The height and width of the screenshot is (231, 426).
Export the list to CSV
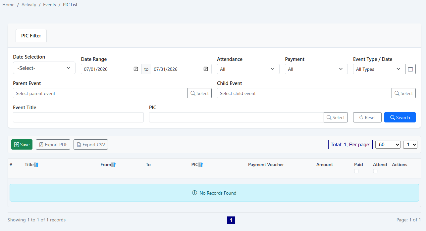(x=91, y=145)
